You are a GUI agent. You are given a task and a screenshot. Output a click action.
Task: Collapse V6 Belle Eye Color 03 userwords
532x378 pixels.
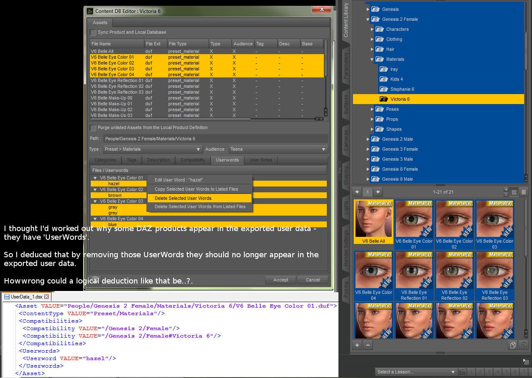tap(95, 201)
